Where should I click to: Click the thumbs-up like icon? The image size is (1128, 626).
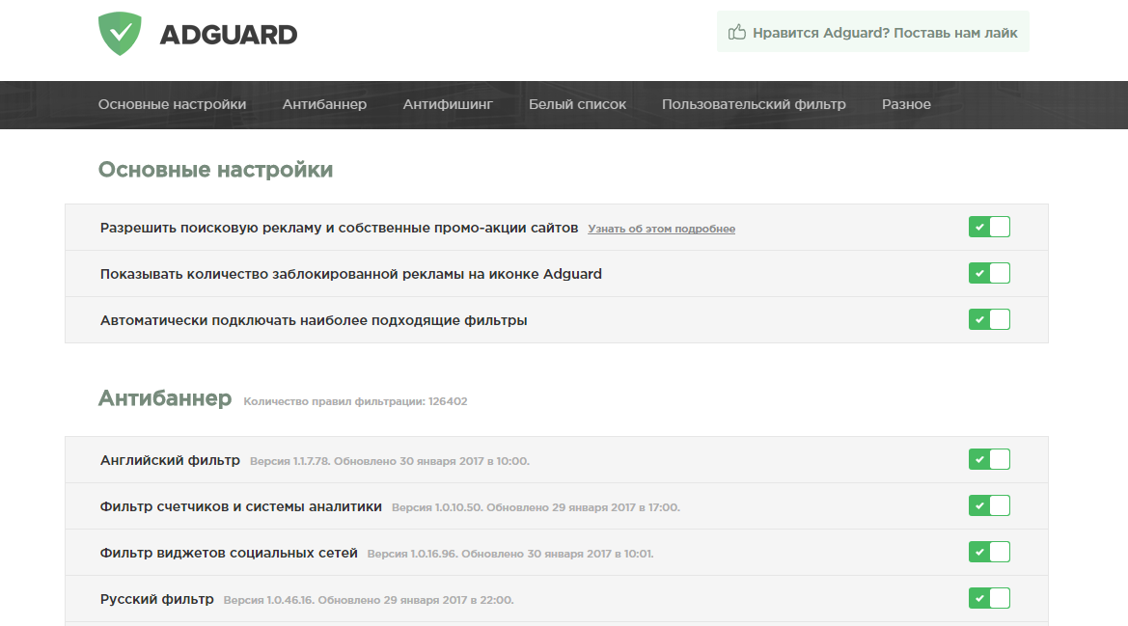point(736,32)
